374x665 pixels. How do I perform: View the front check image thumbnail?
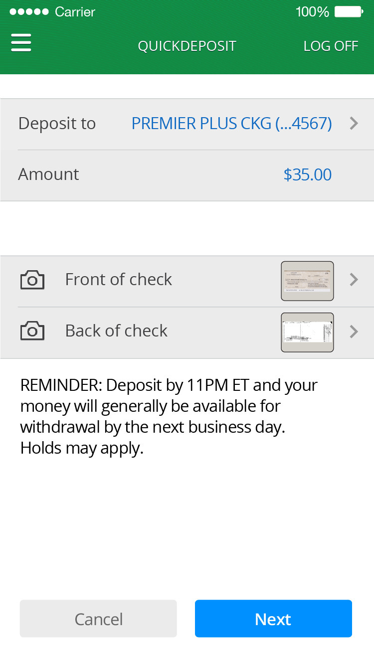(307, 281)
